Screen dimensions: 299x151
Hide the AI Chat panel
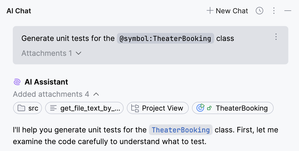pyautogui.click(x=288, y=11)
